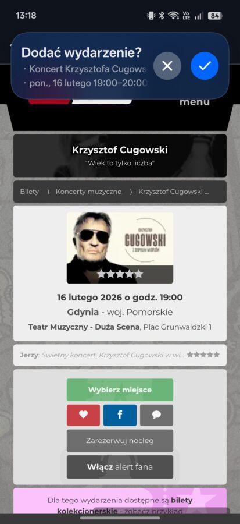Tap the red heart favorite button

tap(83, 415)
